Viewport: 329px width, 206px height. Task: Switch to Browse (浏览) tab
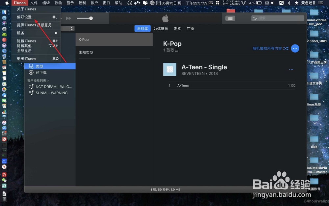[177, 29]
